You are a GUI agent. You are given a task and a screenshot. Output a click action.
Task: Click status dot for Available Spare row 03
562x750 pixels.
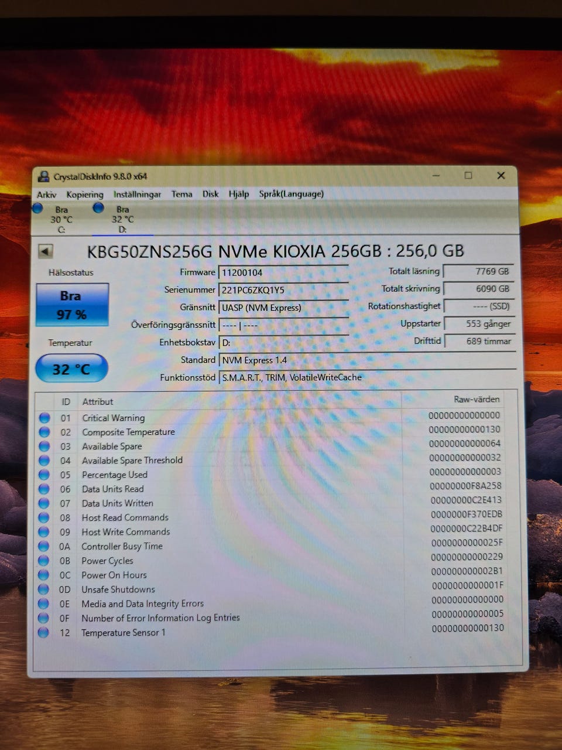44,446
